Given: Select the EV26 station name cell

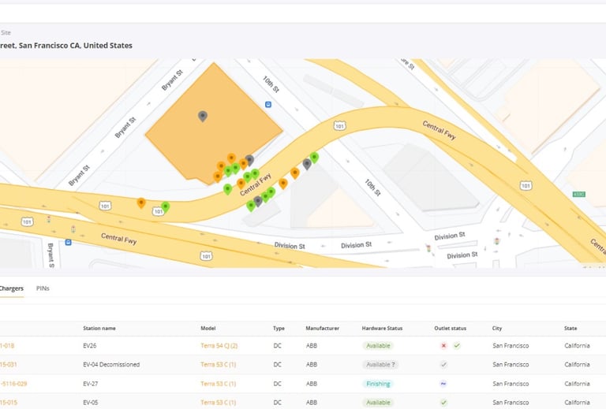Looking at the screenshot, I should (90, 345).
